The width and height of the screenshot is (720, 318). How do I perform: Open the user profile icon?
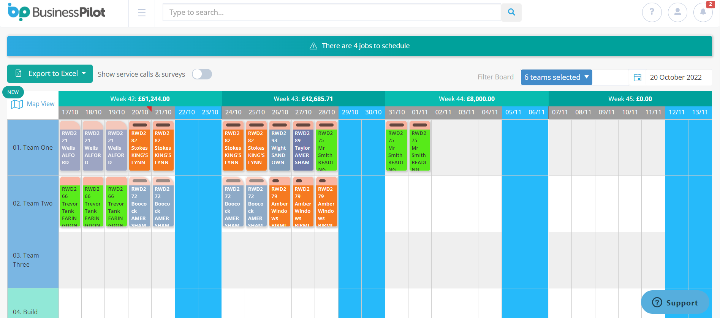click(677, 12)
